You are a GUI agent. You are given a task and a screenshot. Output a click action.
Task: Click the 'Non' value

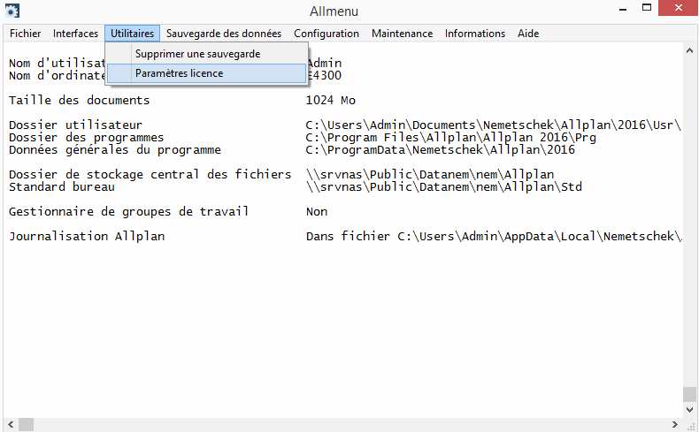coord(317,212)
